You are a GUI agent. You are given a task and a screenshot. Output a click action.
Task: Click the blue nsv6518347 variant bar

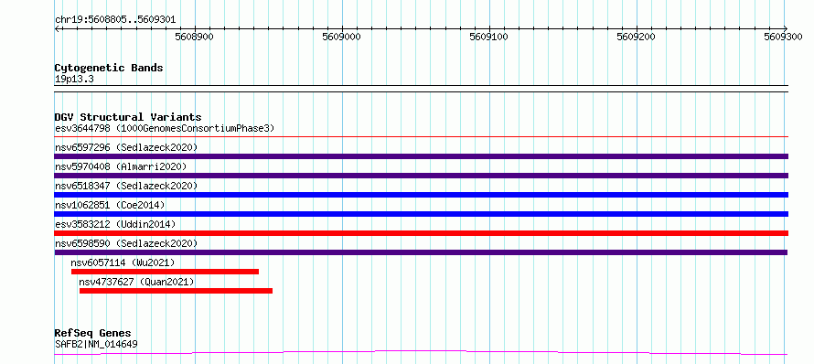pos(421,195)
